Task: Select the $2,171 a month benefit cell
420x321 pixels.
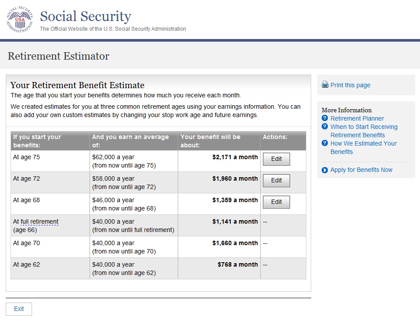Action: pos(235,157)
